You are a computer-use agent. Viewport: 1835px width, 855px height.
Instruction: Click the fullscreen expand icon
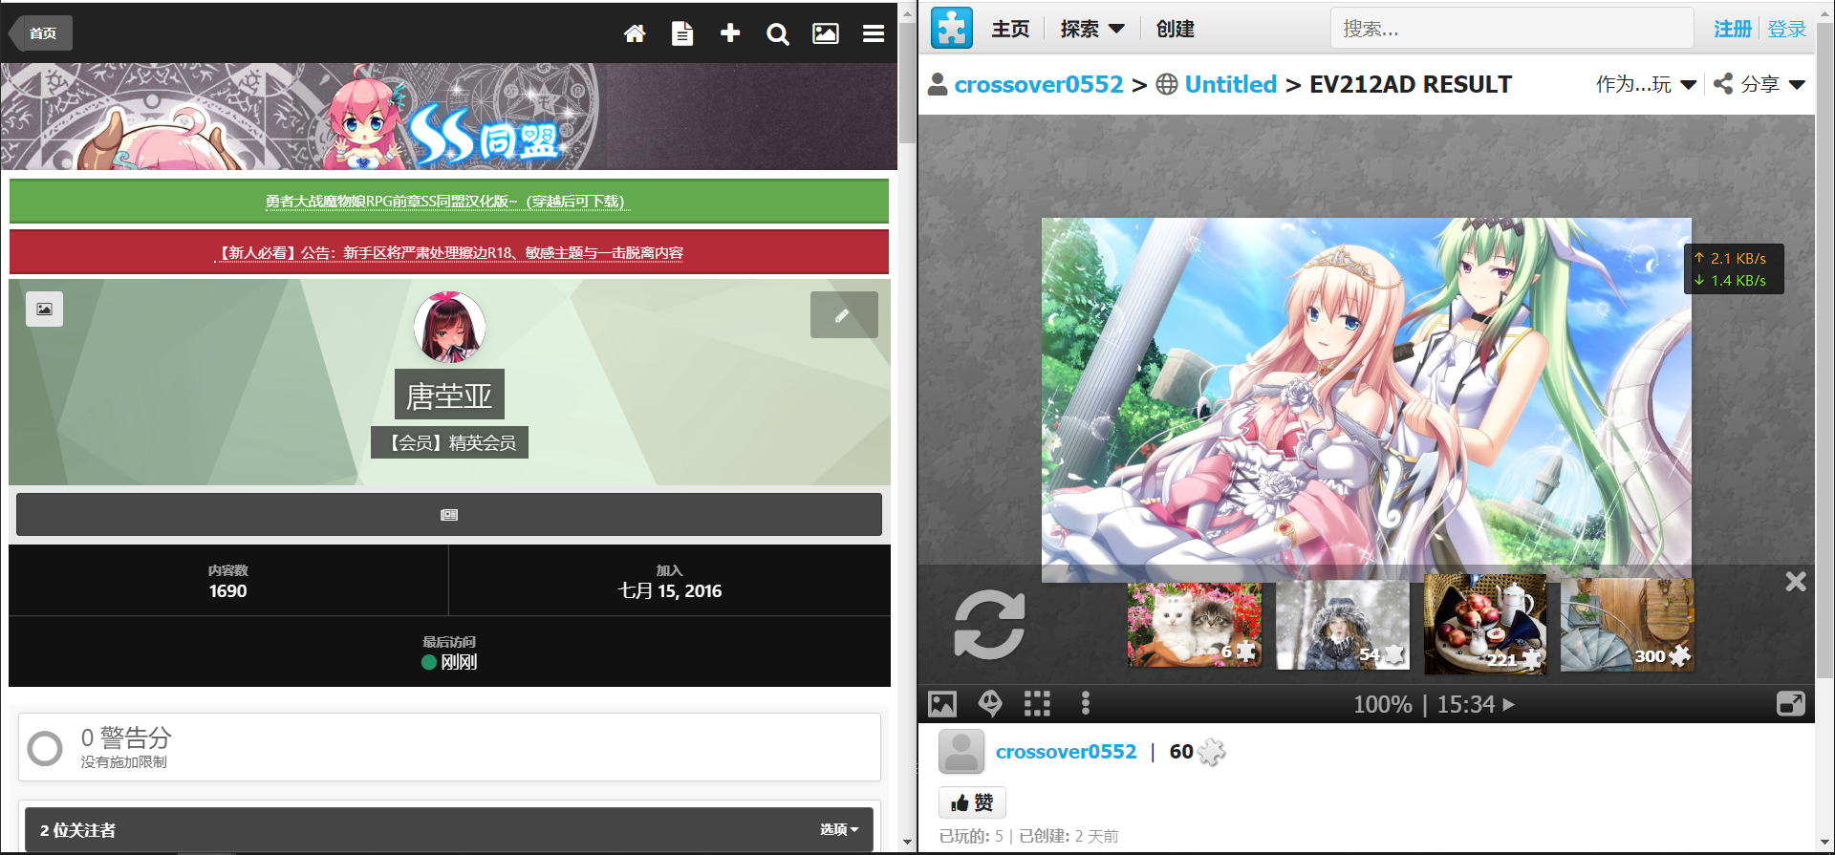tap(1790, 704)
